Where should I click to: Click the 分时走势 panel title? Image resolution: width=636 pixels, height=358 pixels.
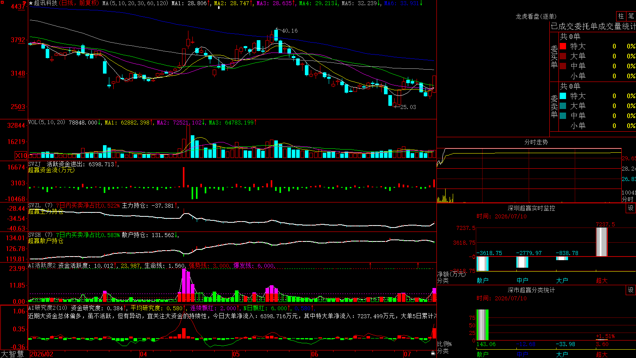click(536, 142)
